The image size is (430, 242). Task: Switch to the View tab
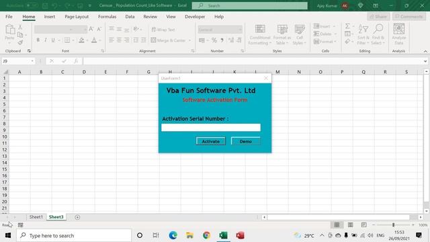171,17
